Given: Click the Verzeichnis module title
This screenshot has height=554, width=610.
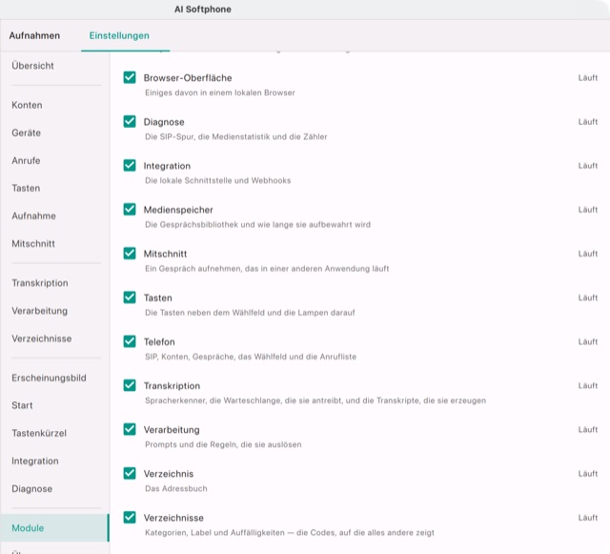Looking at the screenshot, I should [x=169, y=474].
